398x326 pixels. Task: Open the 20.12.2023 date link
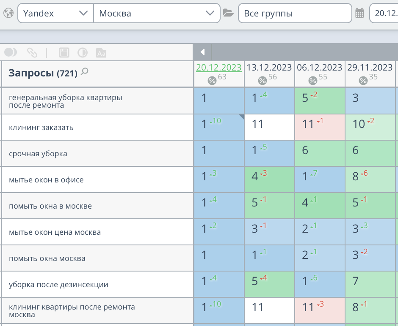[218, 67]
